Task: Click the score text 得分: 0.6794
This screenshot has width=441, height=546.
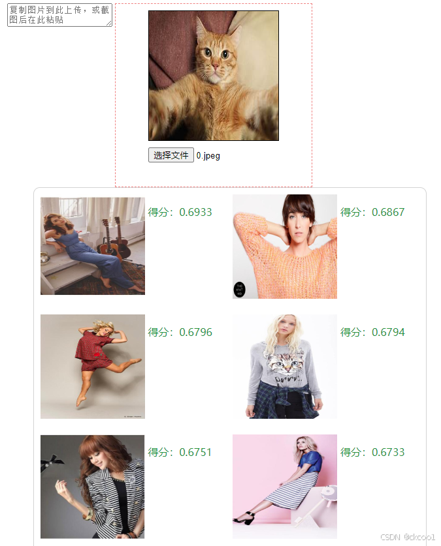Action: coord(372,332)
